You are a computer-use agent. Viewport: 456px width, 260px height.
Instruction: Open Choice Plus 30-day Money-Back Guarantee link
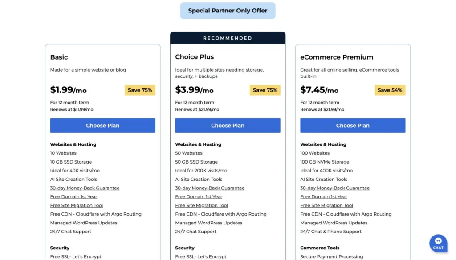click(x=210, y=188)
